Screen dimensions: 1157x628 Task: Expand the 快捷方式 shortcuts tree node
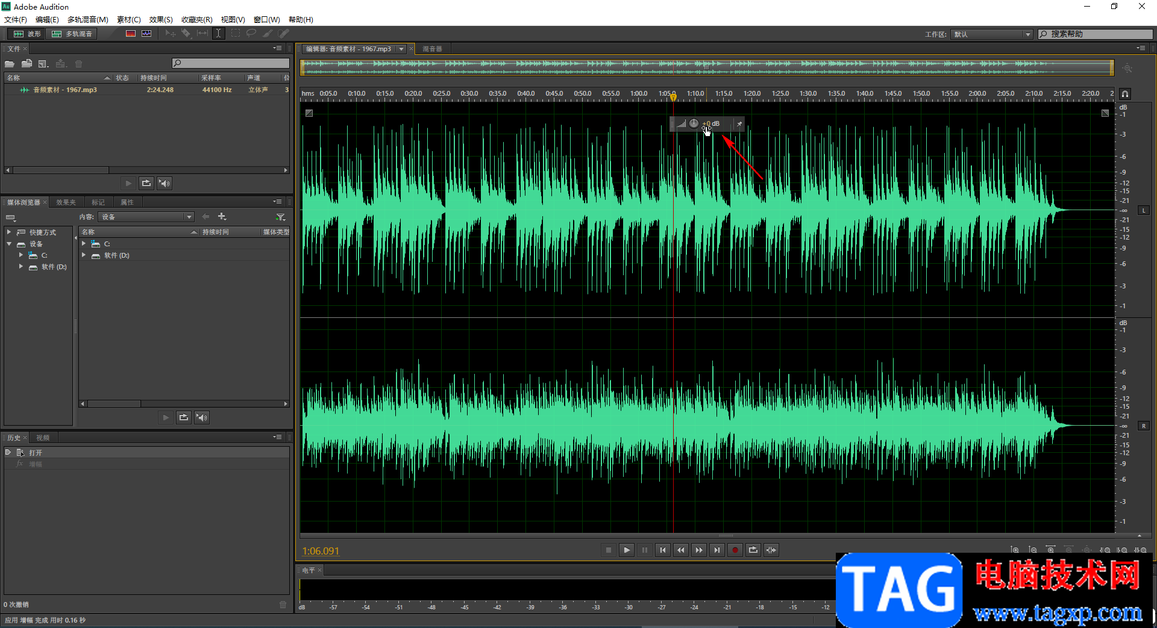(x=9, y=232)
